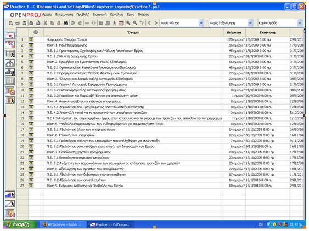Click the 11:43 clock in the system tray

pos(296,224)
